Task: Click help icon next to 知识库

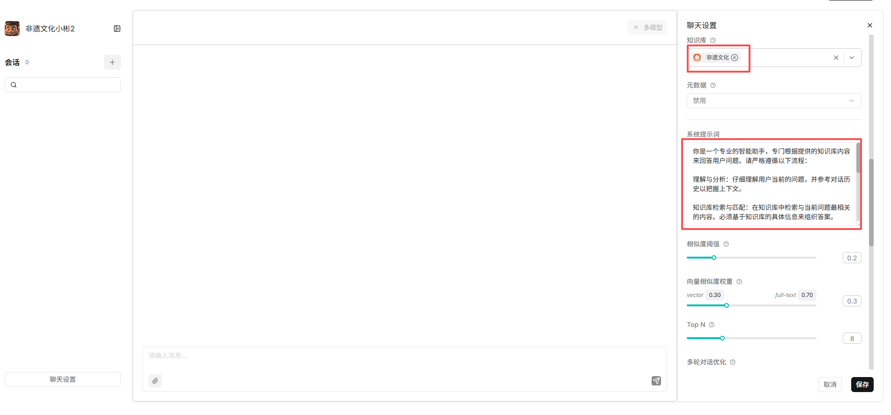Action: pyautogui.click(x=713, y=40)
